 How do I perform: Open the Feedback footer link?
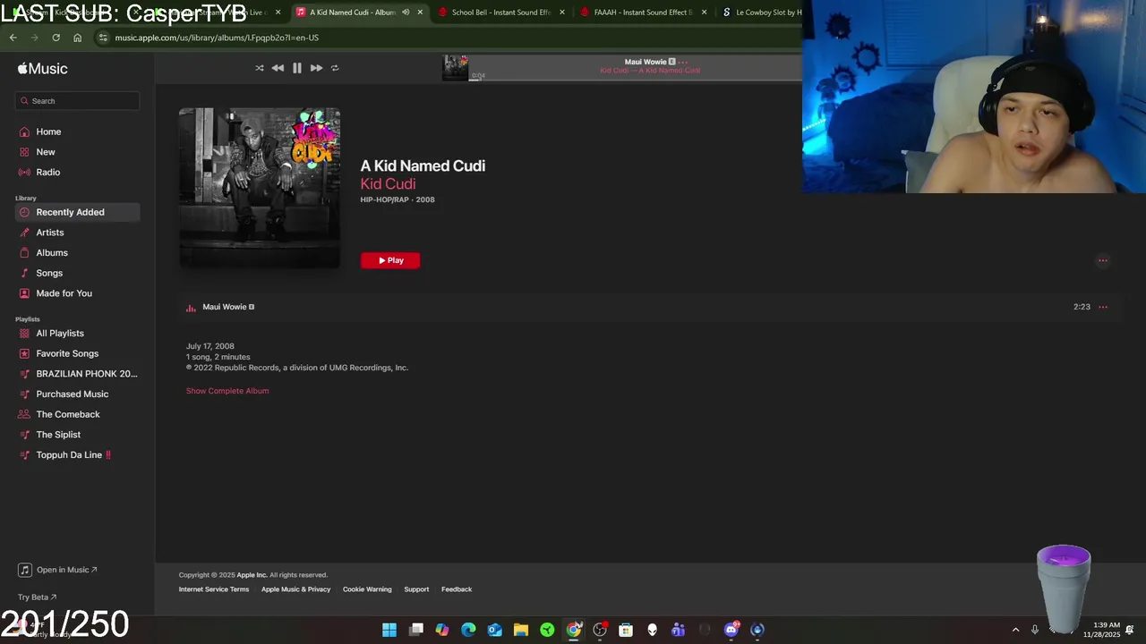click(457, 589)
